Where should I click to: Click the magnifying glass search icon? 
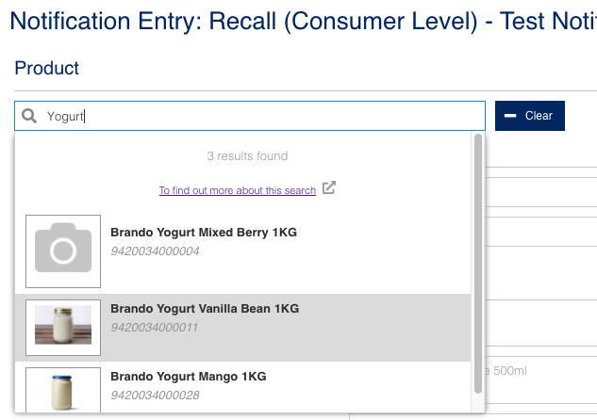(29, 116)
